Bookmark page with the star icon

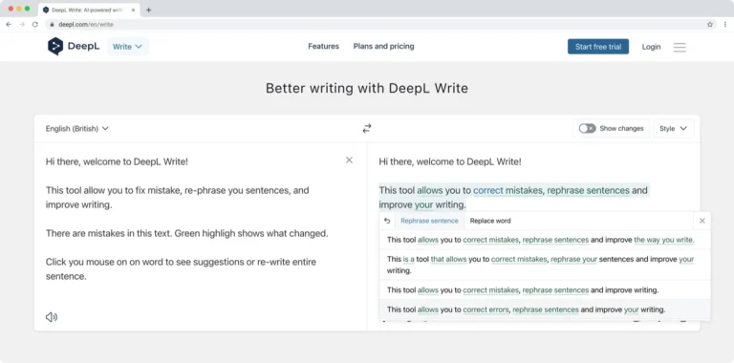click(x=710, y=24)
